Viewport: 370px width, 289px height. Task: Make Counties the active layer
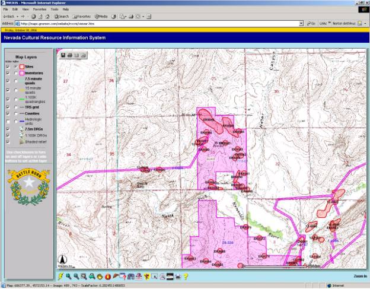(16, 113)
